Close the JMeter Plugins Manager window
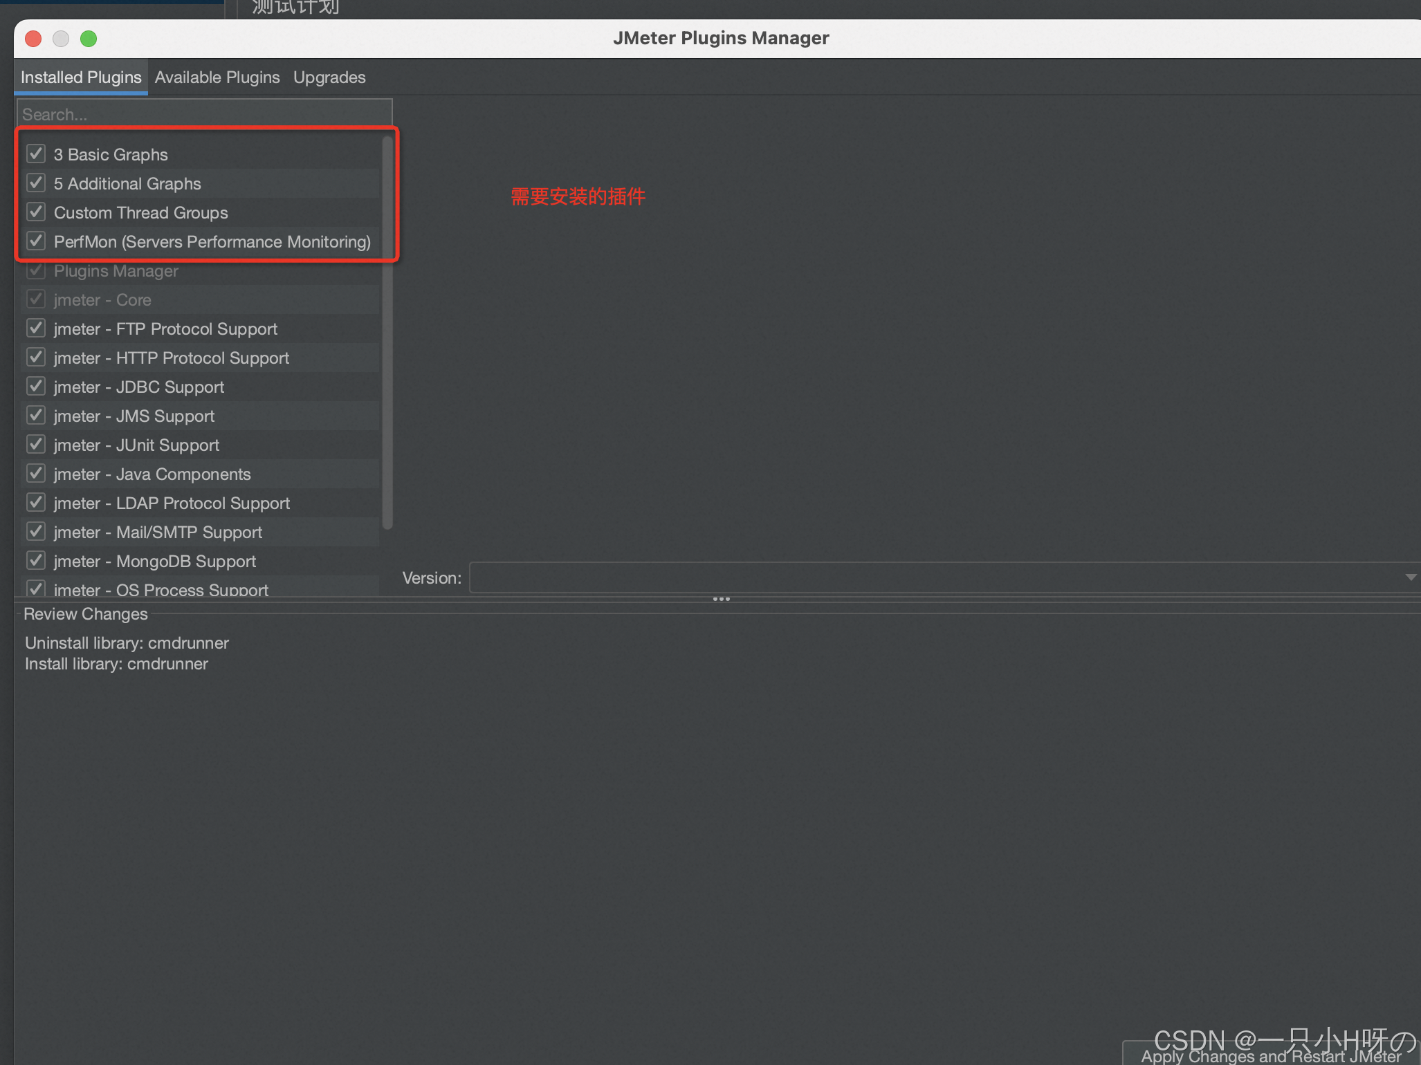Screen dimensions: 1421x1065 pyautogui.click(x=33, y=39)
